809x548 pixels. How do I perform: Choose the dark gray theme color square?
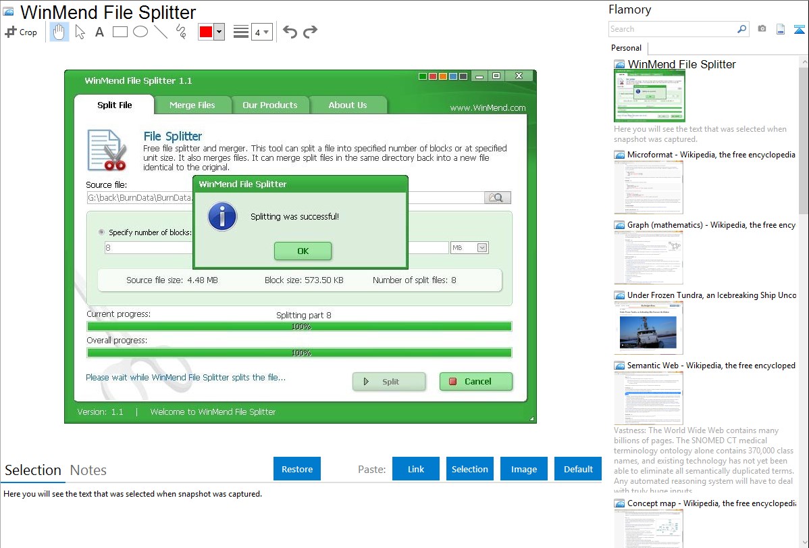463,76
